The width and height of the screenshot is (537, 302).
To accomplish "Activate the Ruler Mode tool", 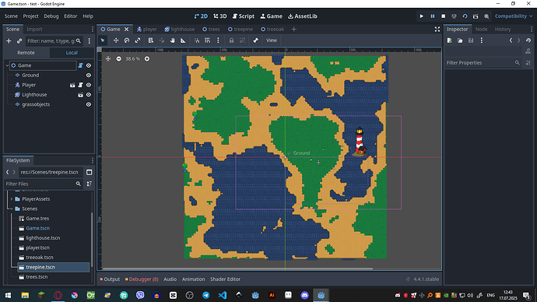I will pyautogui.click(x=183, y=40).
